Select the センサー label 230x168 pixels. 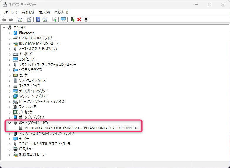24,75
